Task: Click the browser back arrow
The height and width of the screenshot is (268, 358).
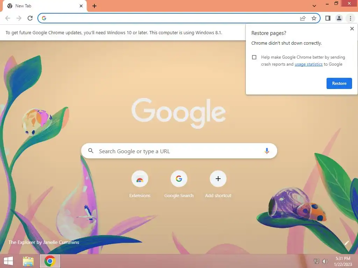Action: pyautogui.click(x=8, y=18)
